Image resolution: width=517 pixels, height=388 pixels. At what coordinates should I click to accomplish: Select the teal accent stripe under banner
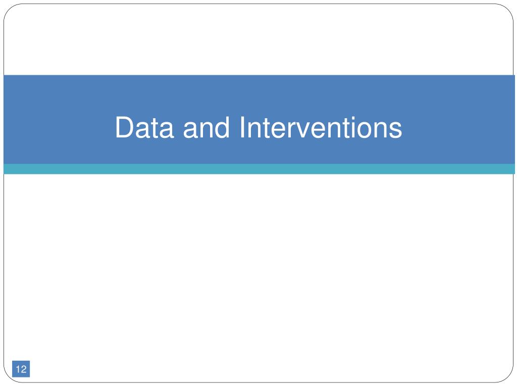click(259, 169)
